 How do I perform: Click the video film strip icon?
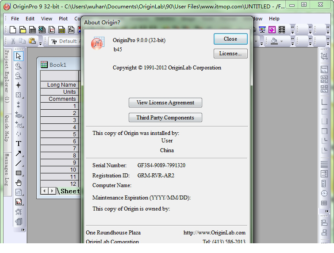coord(282,30)
